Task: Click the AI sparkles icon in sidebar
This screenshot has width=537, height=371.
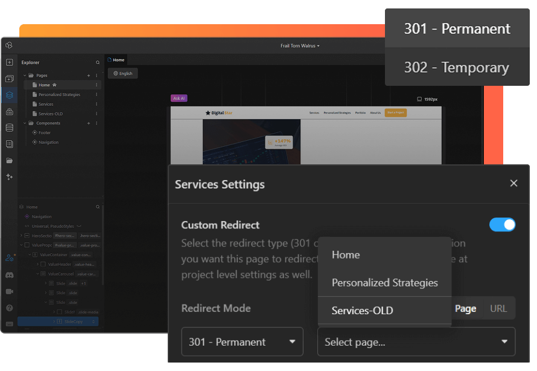Action: click(9, 176)
